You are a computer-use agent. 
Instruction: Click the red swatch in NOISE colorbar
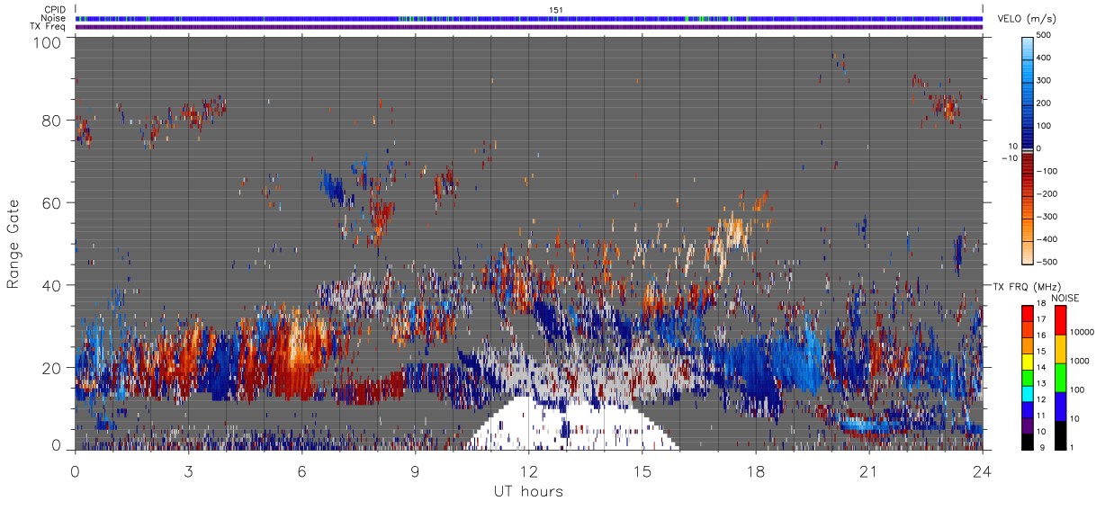coord(1060,320)
